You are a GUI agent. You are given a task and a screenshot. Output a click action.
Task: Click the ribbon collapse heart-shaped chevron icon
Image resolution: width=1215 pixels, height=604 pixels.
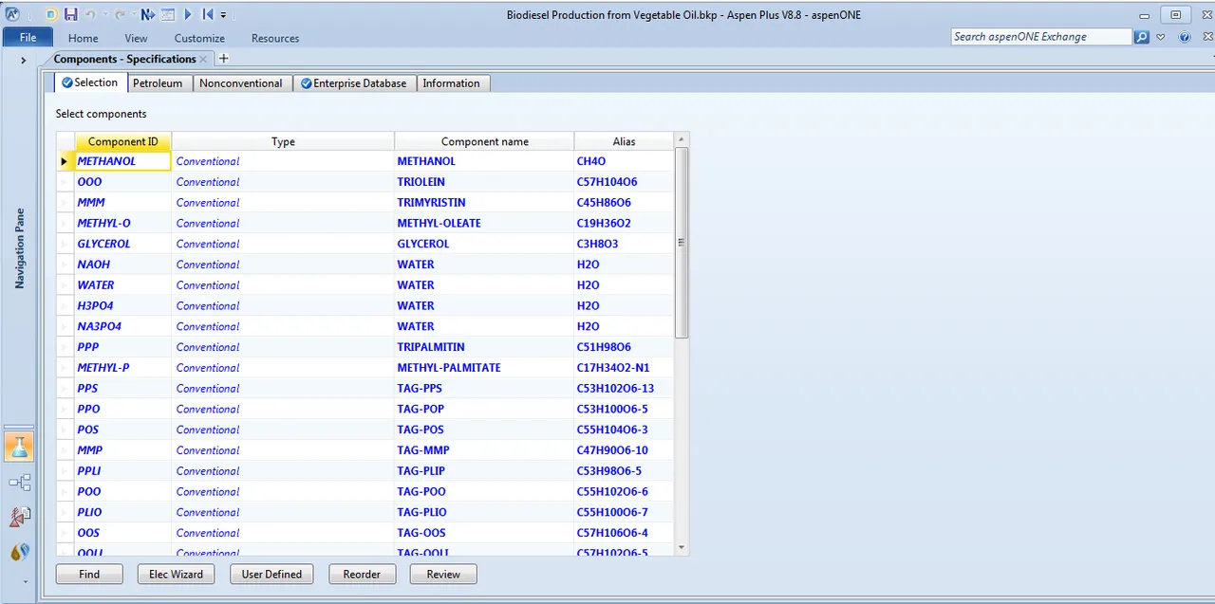point(1162,37)
